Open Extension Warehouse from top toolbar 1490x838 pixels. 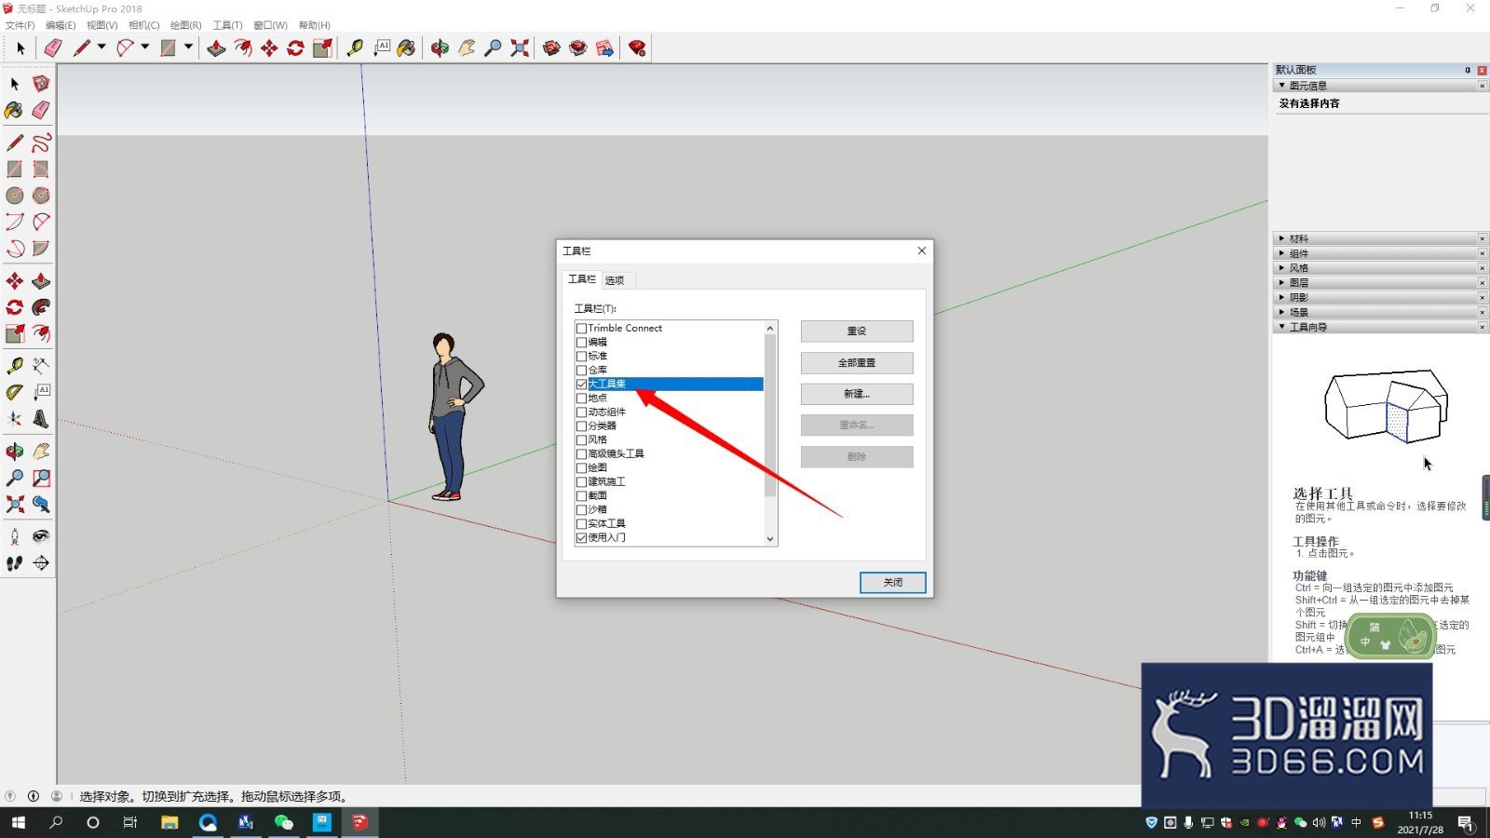tap(577, 48)
